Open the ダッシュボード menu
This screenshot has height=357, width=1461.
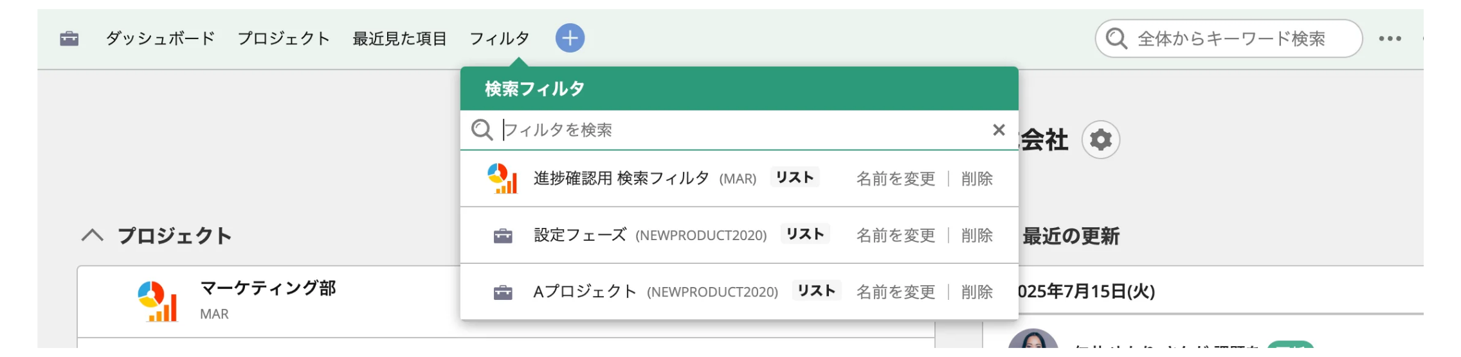coord(160,39)
